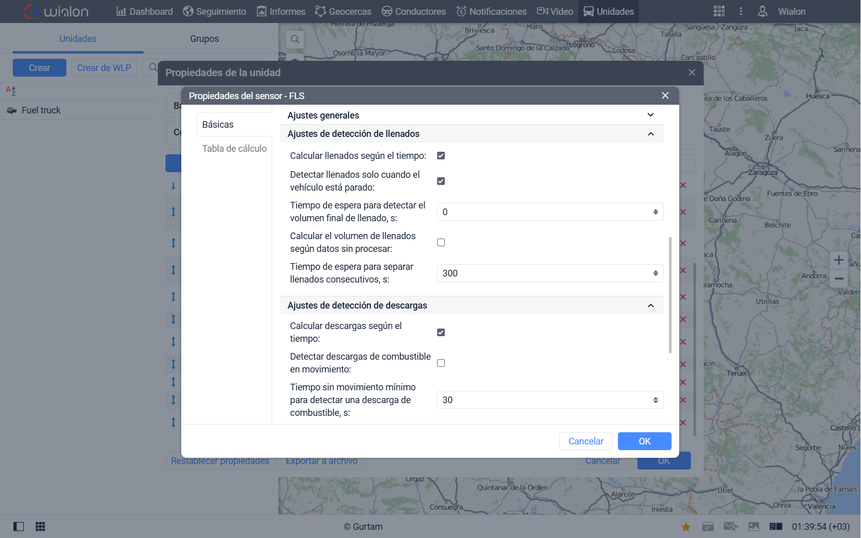Screen dimensions: 861x538
Task: Toggle Detectar llenados solo cuando parado checkbox
Action: (441, 181)
